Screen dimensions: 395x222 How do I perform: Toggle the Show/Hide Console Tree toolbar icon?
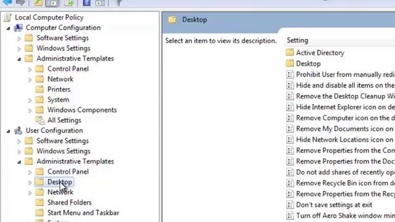point(52,3)
